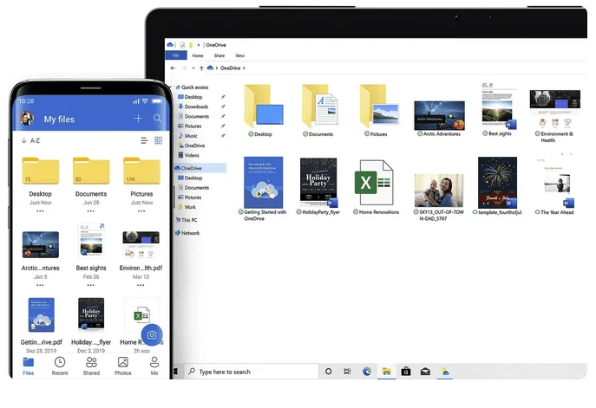Tap the Environ...lth.pdf thumbnail on phone

(141, 244)
